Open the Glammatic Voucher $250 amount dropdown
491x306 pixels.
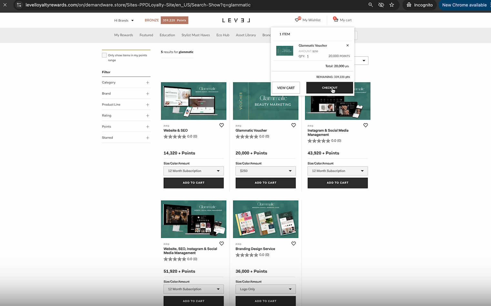(x=265, y=171)
